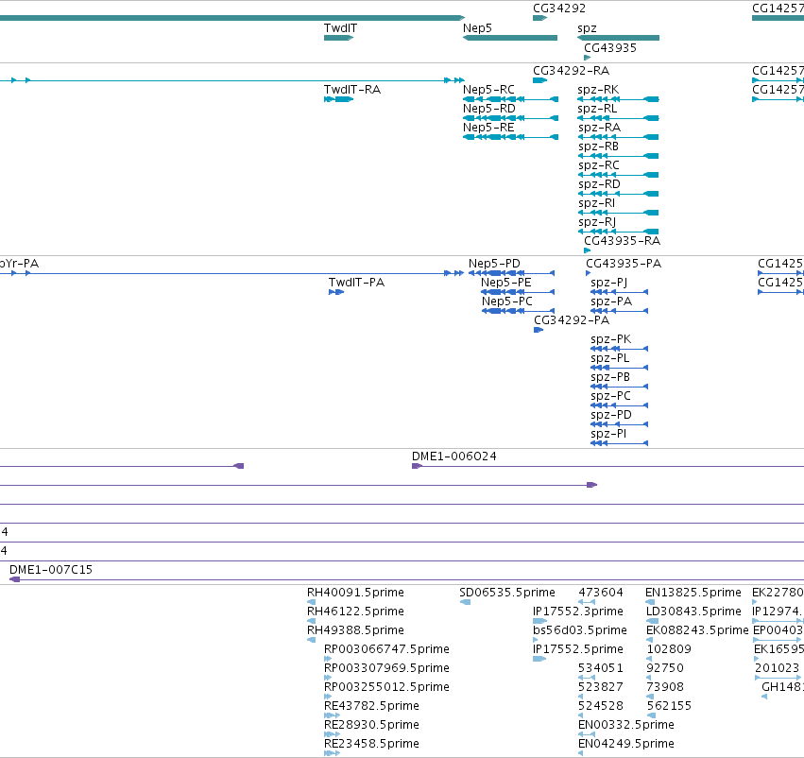
Task: Select the spz-PD protein label
Action: pyautogui.click(x=611, y=416)
